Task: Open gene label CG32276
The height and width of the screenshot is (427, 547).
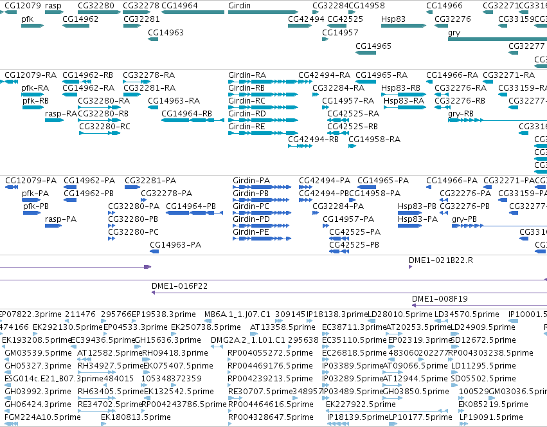Action: (453, 19)
